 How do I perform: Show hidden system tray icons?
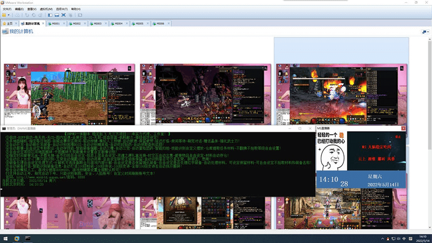tap(382, 239)
